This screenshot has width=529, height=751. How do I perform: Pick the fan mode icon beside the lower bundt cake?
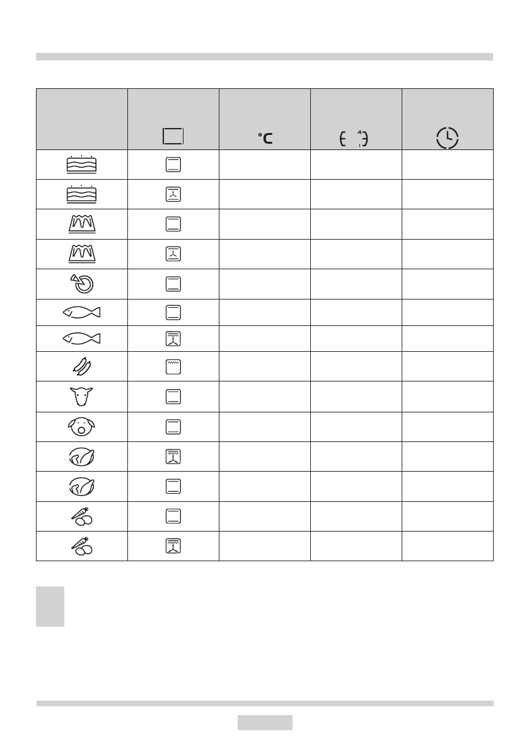click(173, 254)
